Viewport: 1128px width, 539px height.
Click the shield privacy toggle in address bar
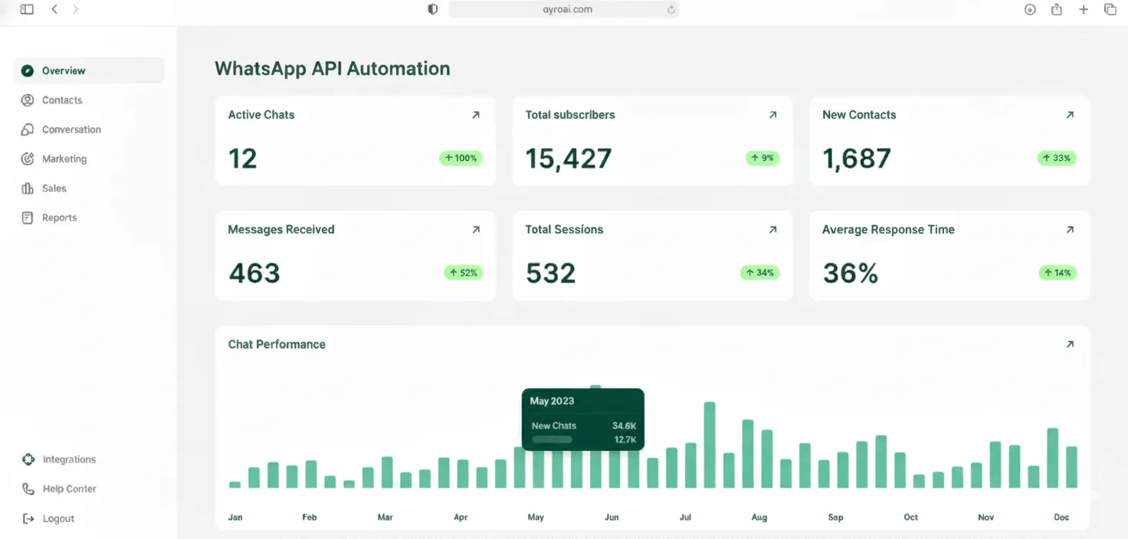pos(432,9)
